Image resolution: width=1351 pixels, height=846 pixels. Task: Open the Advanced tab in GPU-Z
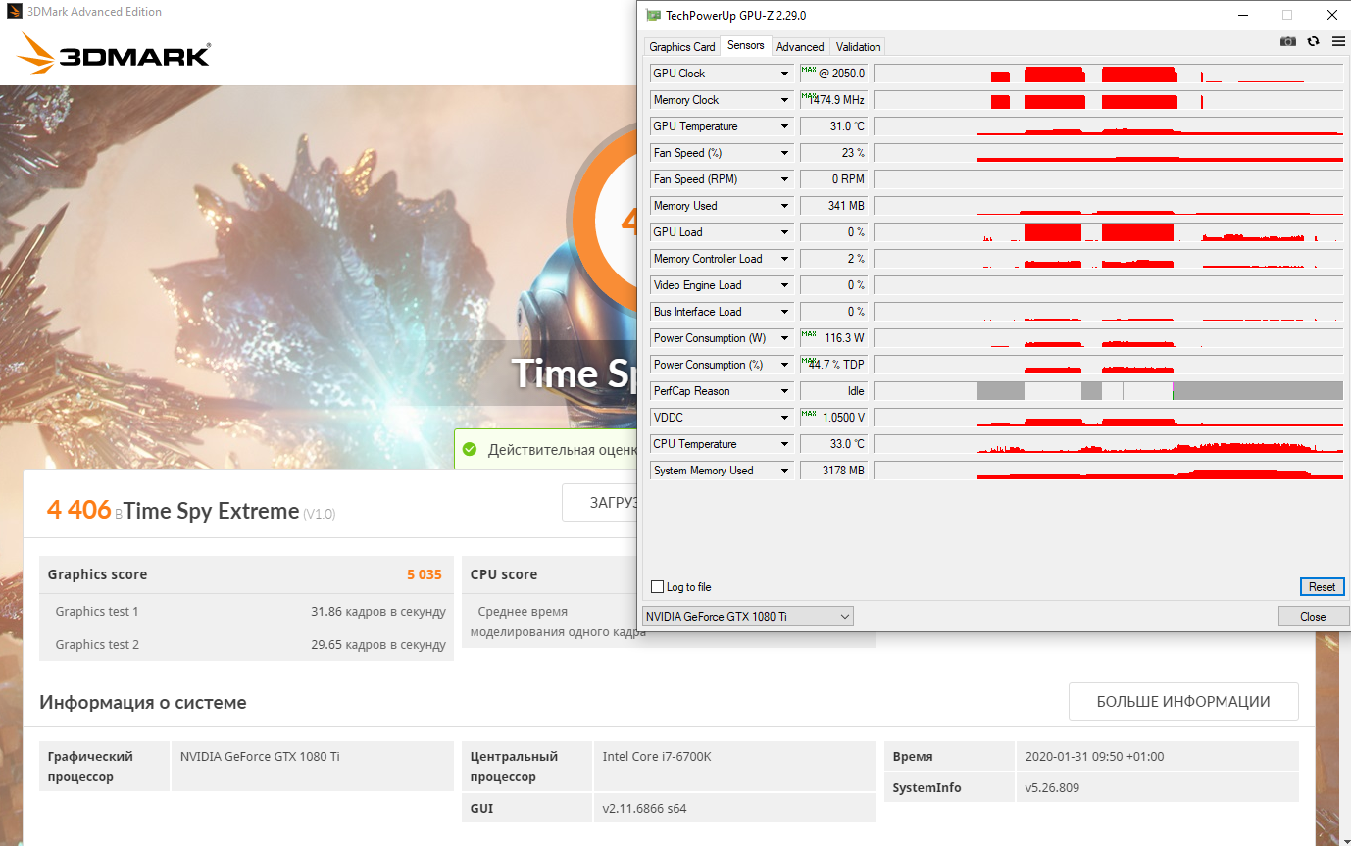click(800, 46)
